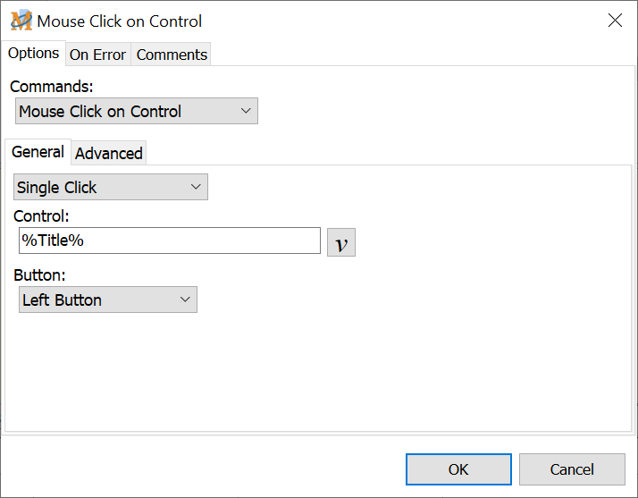Image resolution: width=638 pixels, height=498 pixels.
Task: Open the On Error tab
Action: tap(97, 55)
